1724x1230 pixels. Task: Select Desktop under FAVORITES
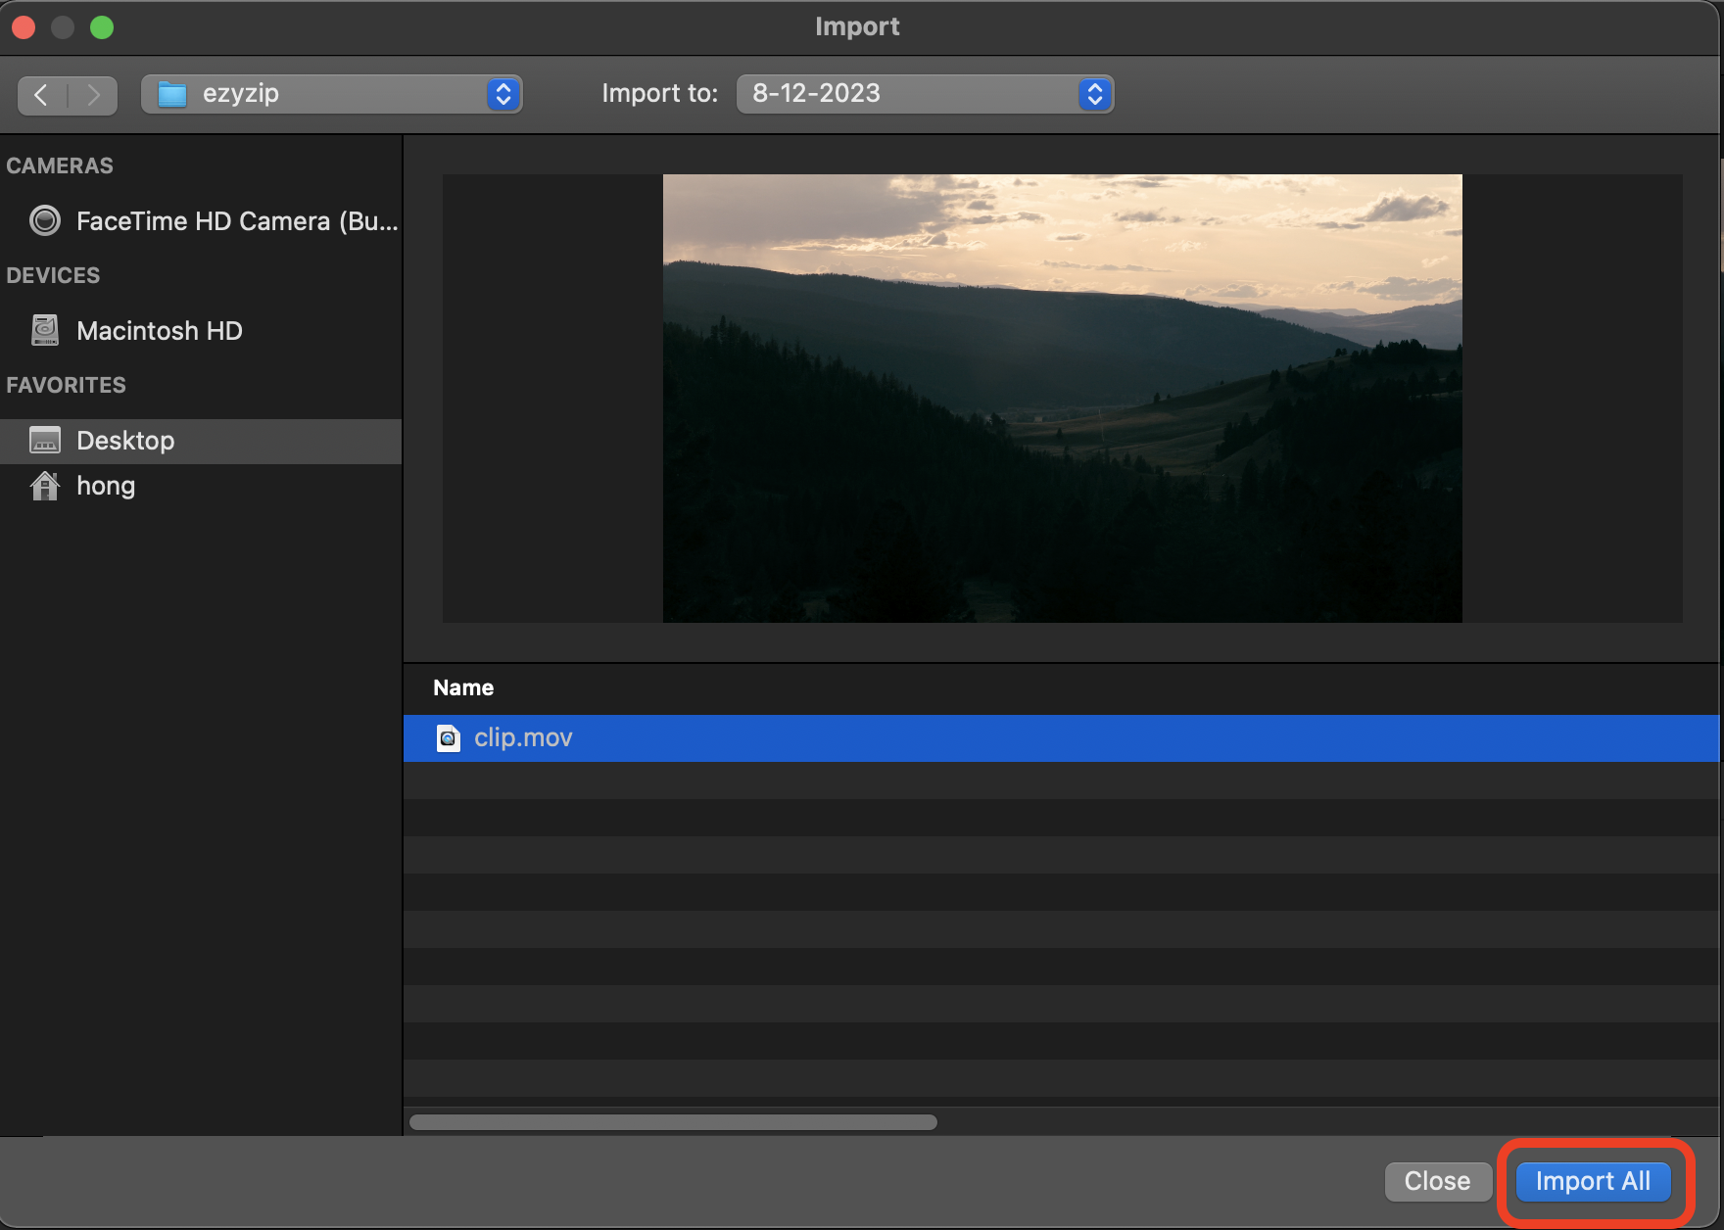pyautogui.click(x=125, y=441)
